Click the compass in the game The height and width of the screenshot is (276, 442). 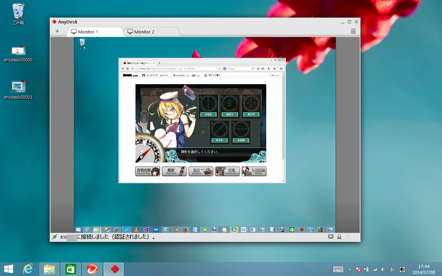point(150,148)
